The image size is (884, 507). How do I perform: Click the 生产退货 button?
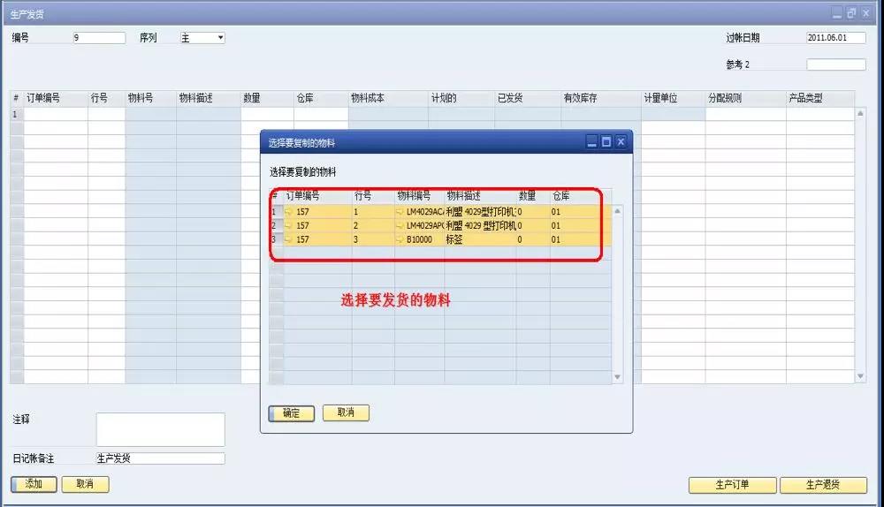coord(823,485)
